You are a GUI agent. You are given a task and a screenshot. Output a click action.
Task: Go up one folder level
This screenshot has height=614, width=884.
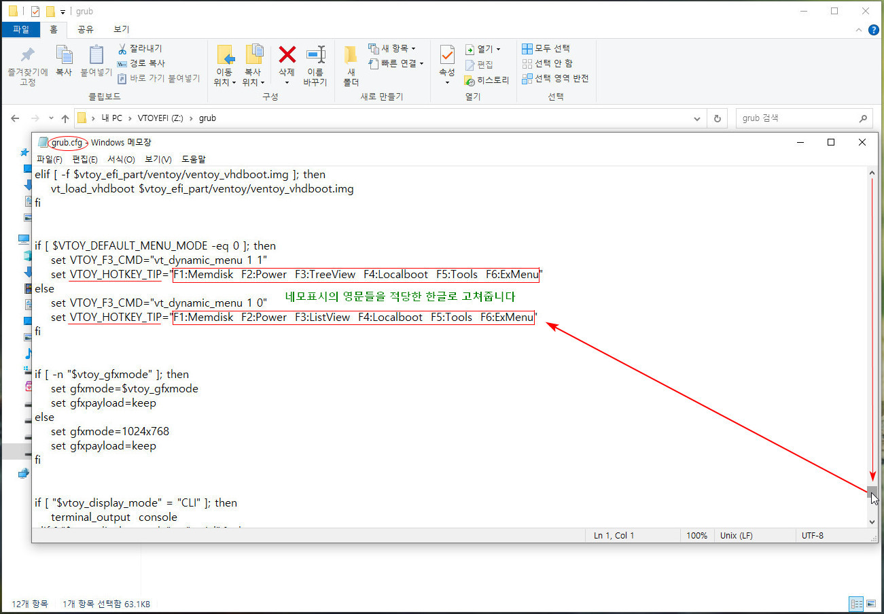pos(65,118)
